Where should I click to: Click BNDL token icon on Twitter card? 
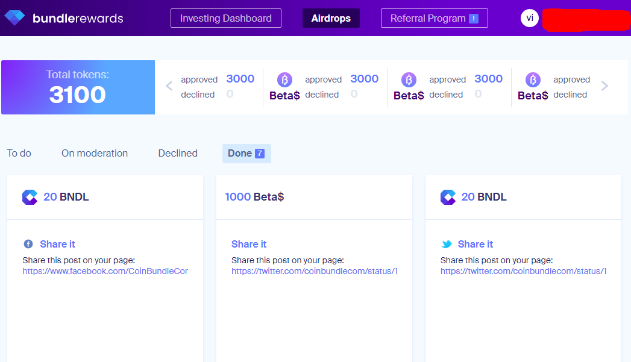click(x=448, y=197)
